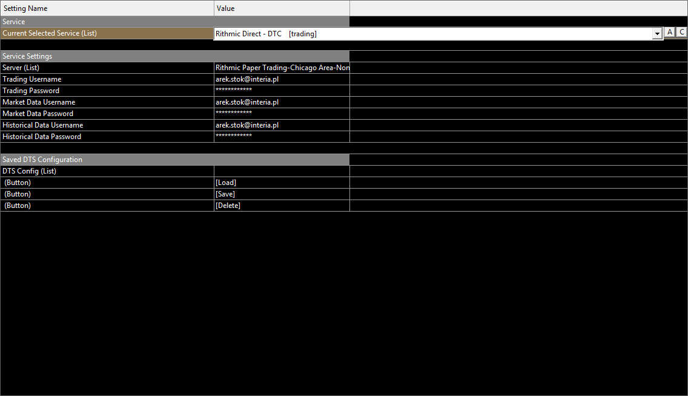Screen dimensions: 688x396
Task: Select the (Button) label next to [Save]
Action: tap(107, 194)
